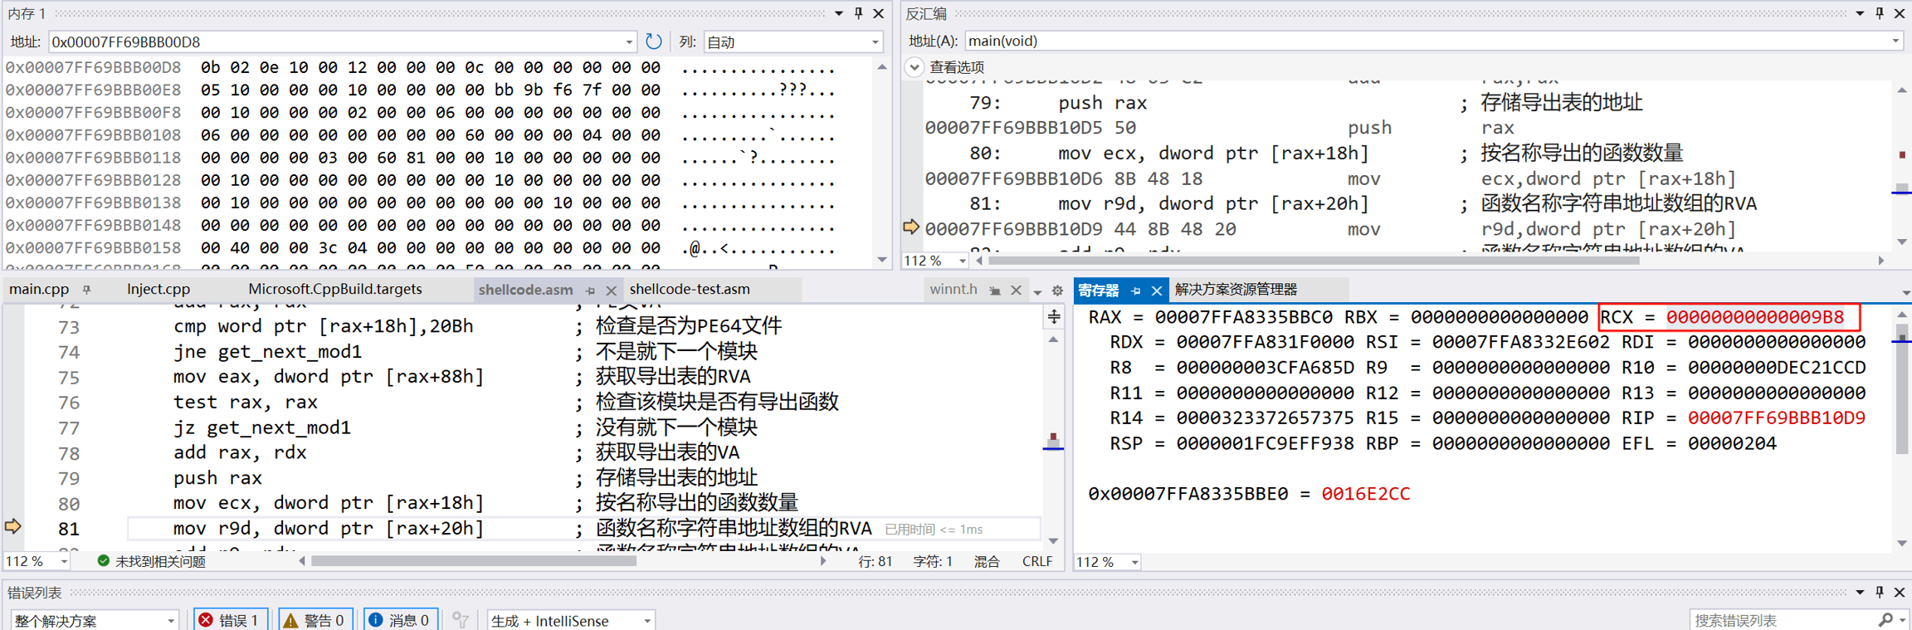Open the 生成 + IntelliSense dropdown

pyautogui.click(x=571, y=620)
